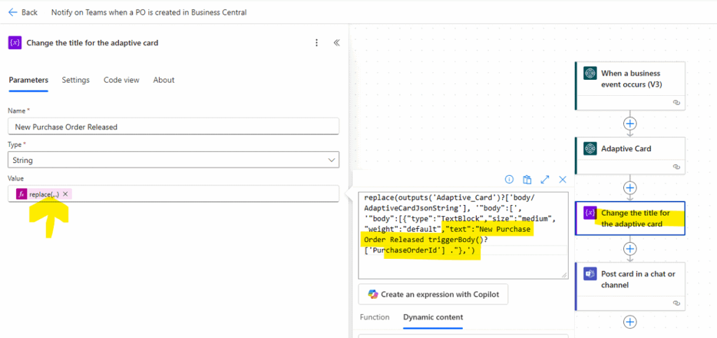Select the When a business event occurs trigger
Image resolution: width=717 pixels, height=338 pixels.
click(630, 78)
